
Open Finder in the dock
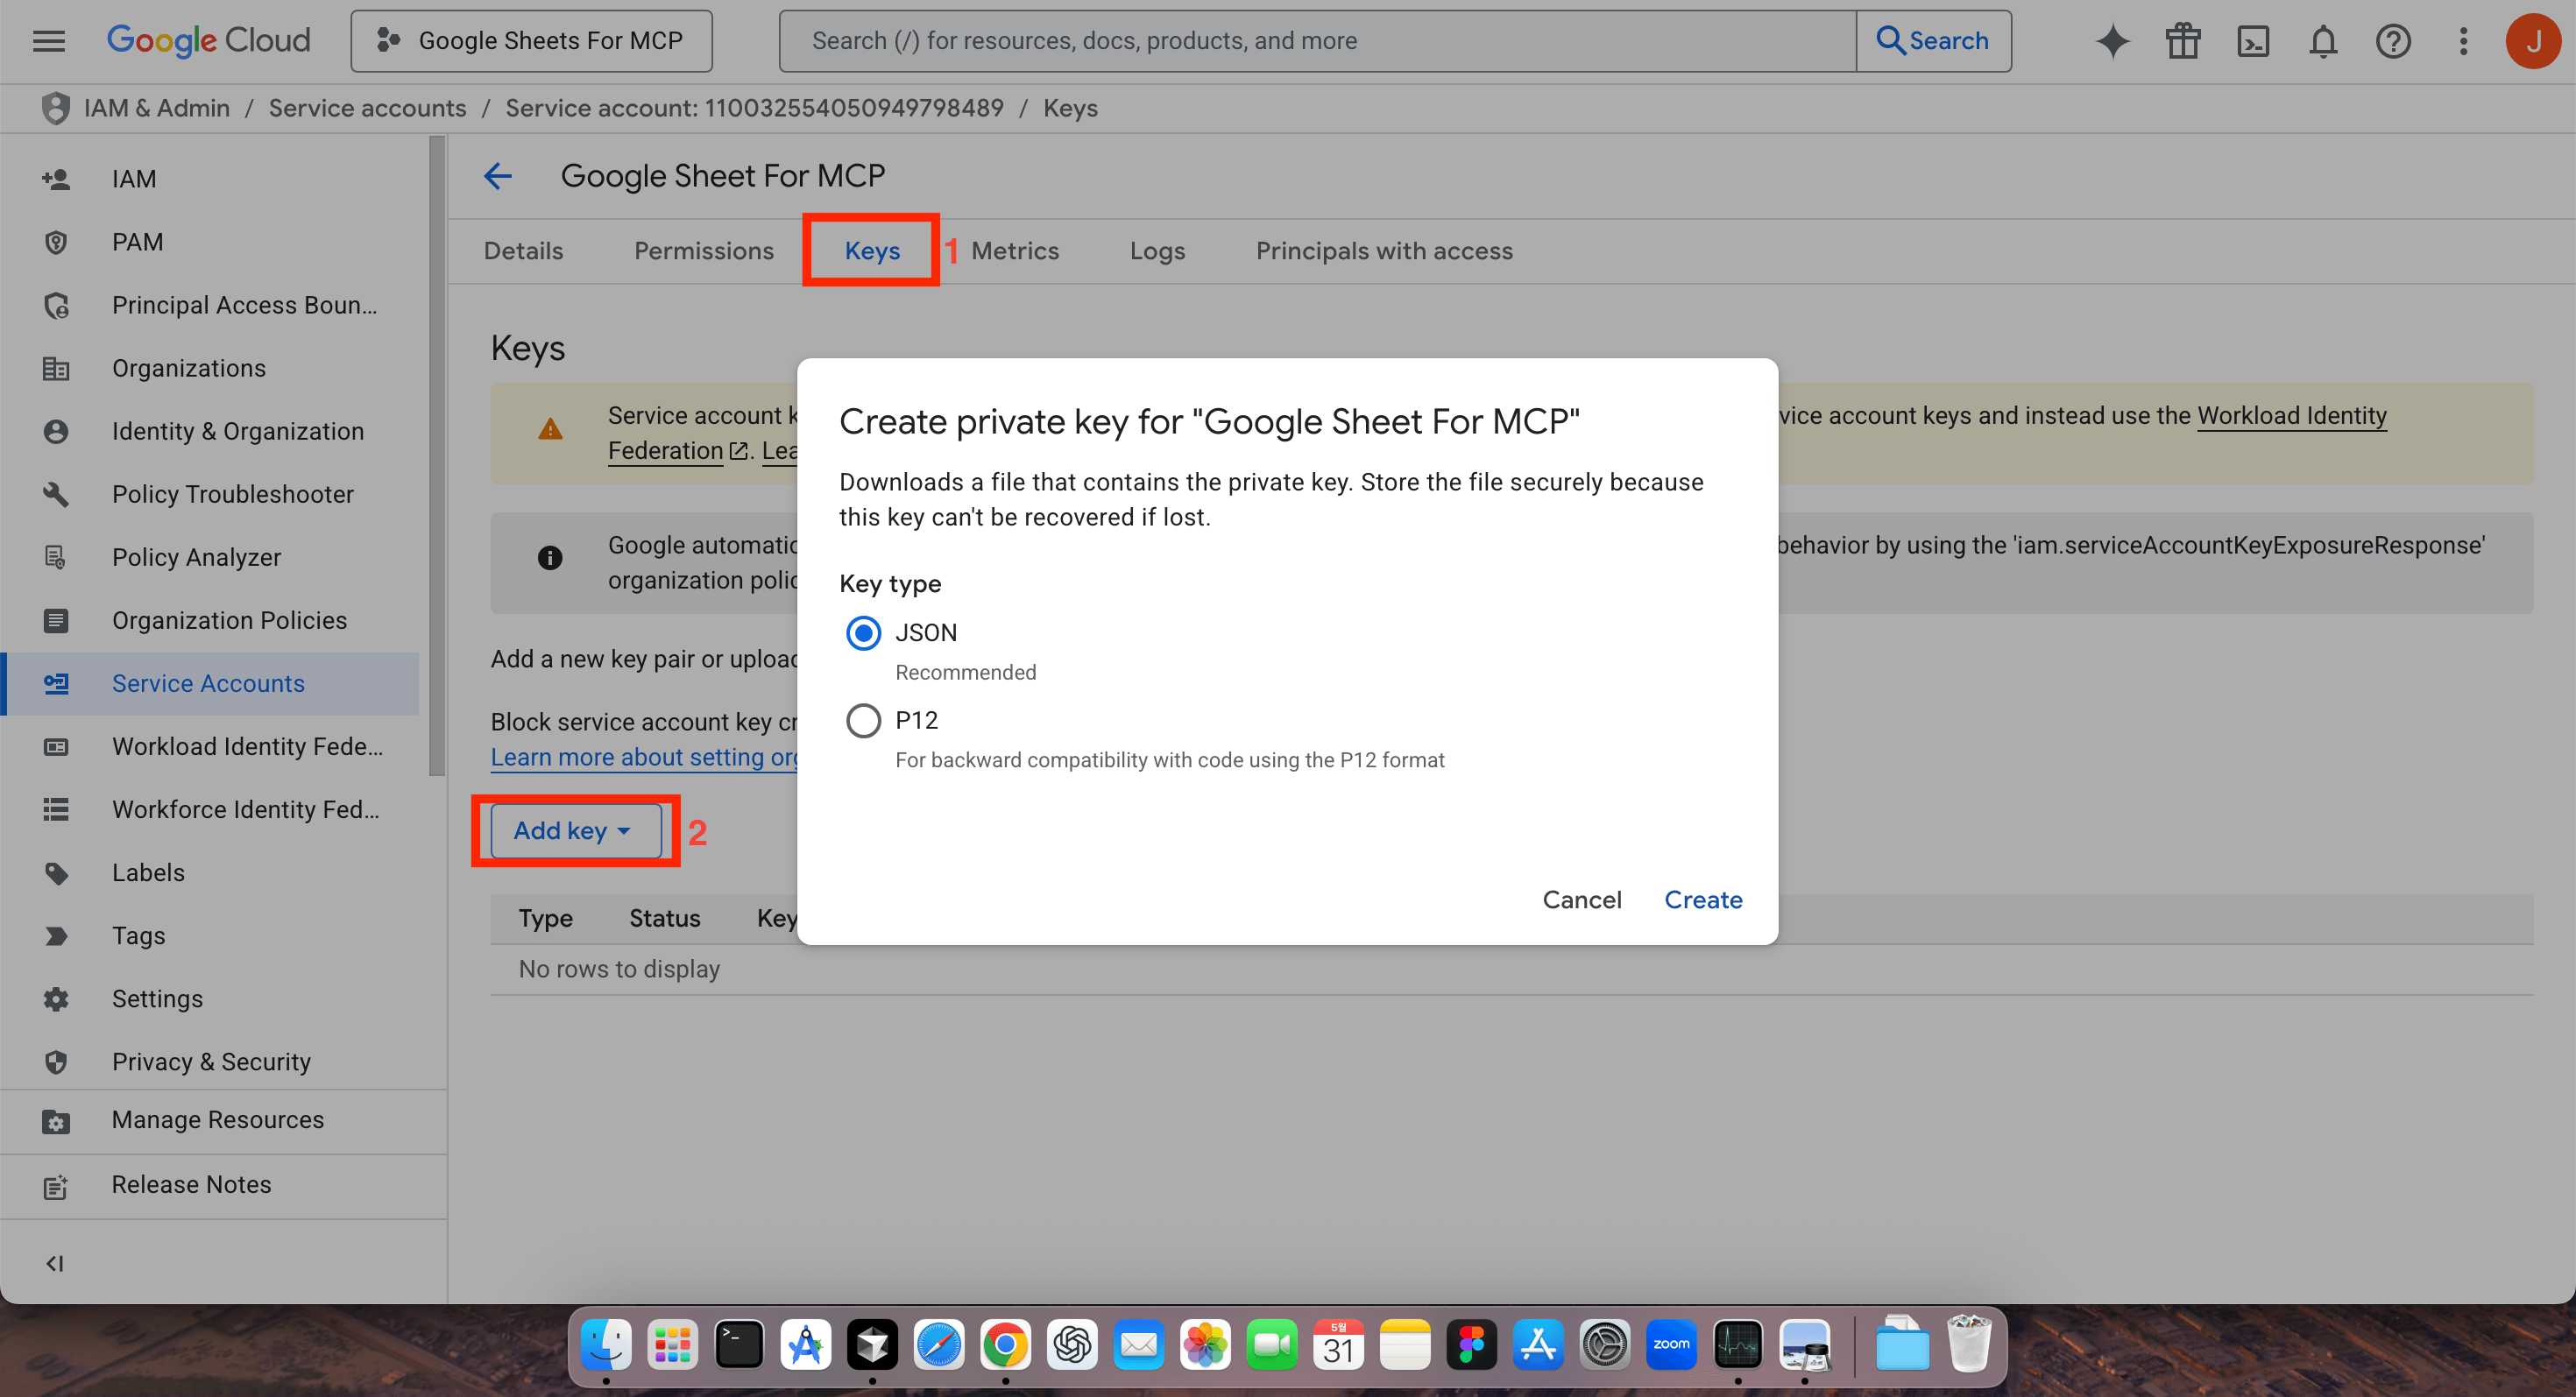[606, 1344]
